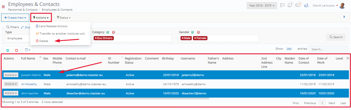351x110 pixels.
Task: Choose Delete from Actions menu
Action: (x=42, y=41)
